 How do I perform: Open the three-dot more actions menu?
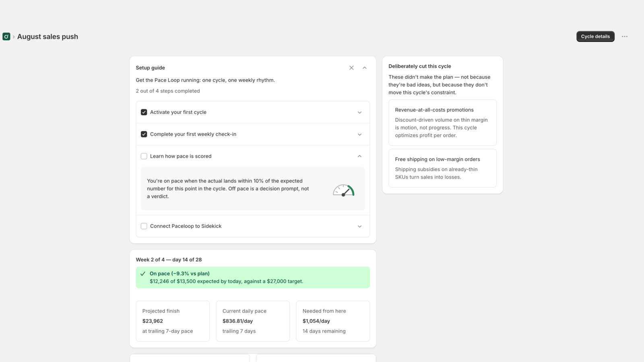click(x=625, y=37)
